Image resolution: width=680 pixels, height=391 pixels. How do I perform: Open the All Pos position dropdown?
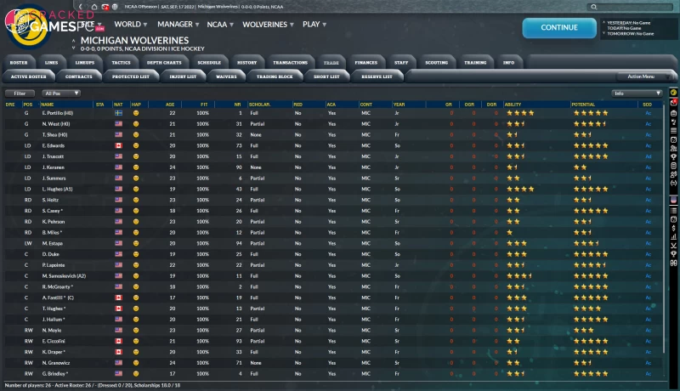click(x=62, y=93)
